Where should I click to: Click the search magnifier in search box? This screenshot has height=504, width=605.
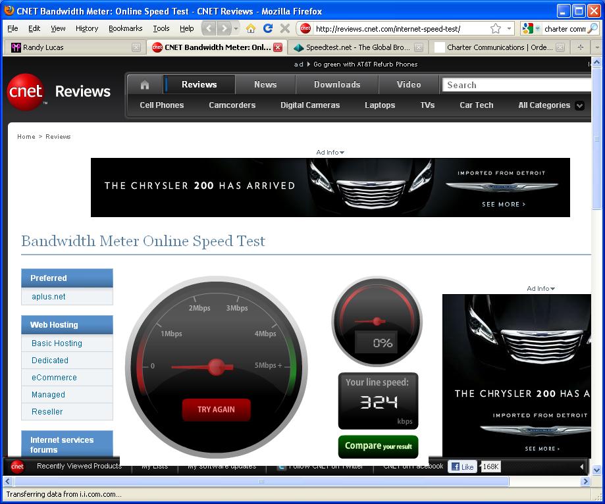click(592, 28)
